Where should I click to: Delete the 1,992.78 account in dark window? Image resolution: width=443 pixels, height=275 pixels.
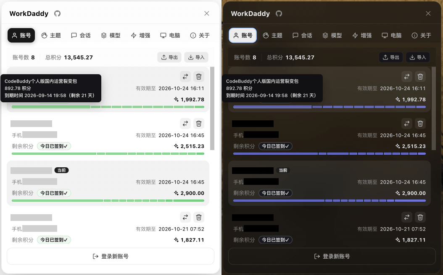click(x=420, y=76)
